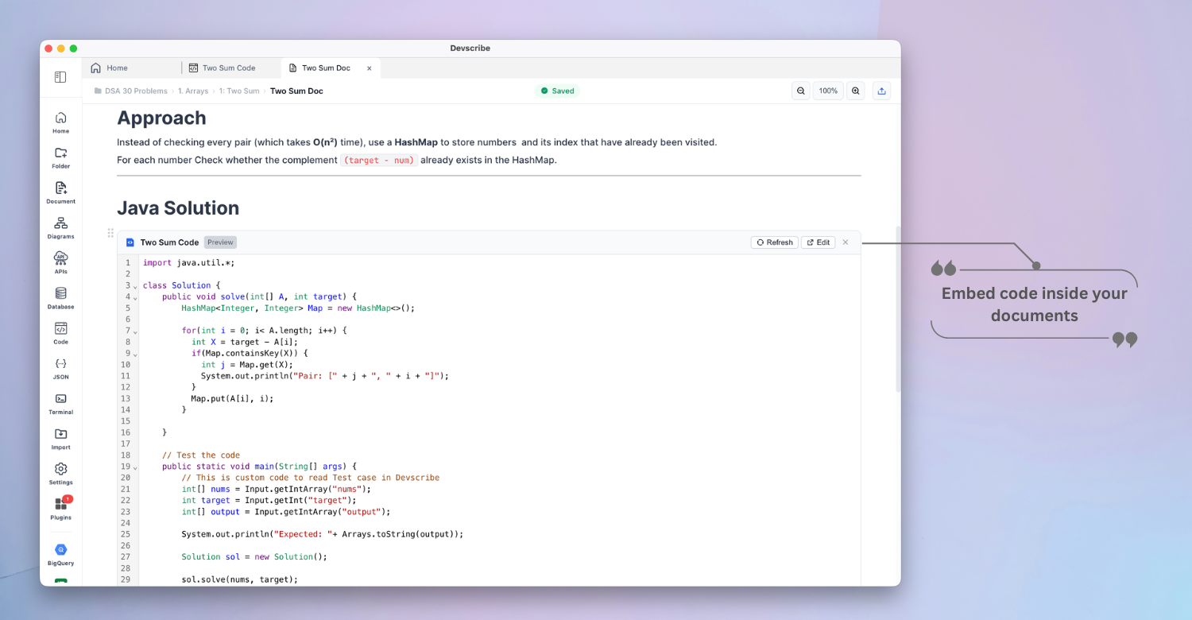Open the Database tool
The height and width of the screenshot is (620, 1192).
pos(60,298)
